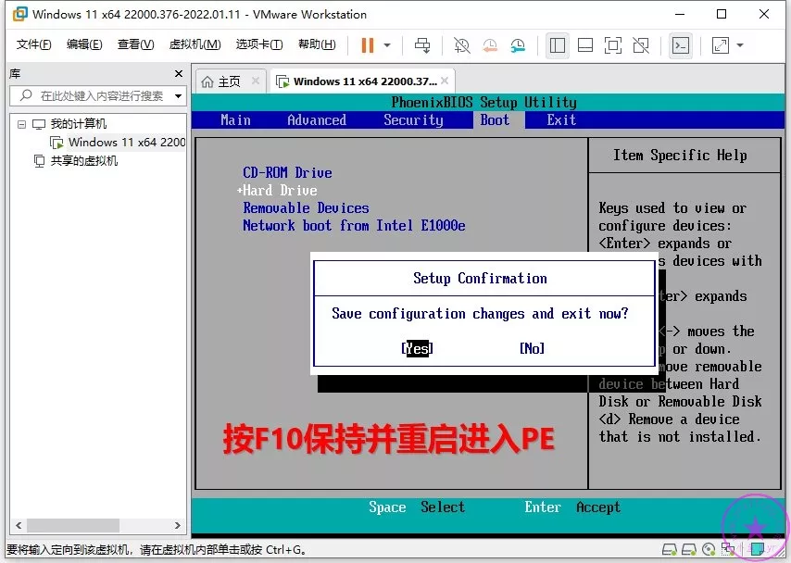Screen dimensions: 791x563
Task: Click the Unity mode toolbar icon
Action: click(x=641, y=45)
